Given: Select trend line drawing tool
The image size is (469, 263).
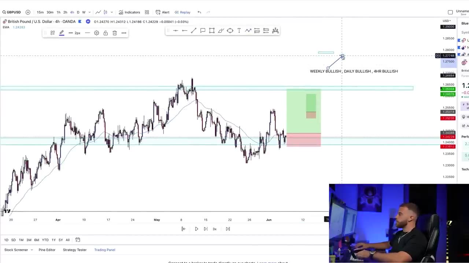Looking at the screenshot, I should pyautogui.click(x=193, y=31).
